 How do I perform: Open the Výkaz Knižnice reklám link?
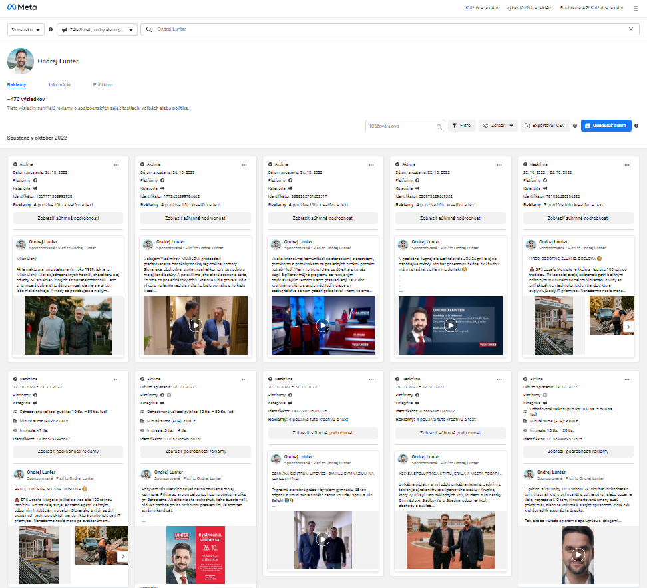point(531,8)
